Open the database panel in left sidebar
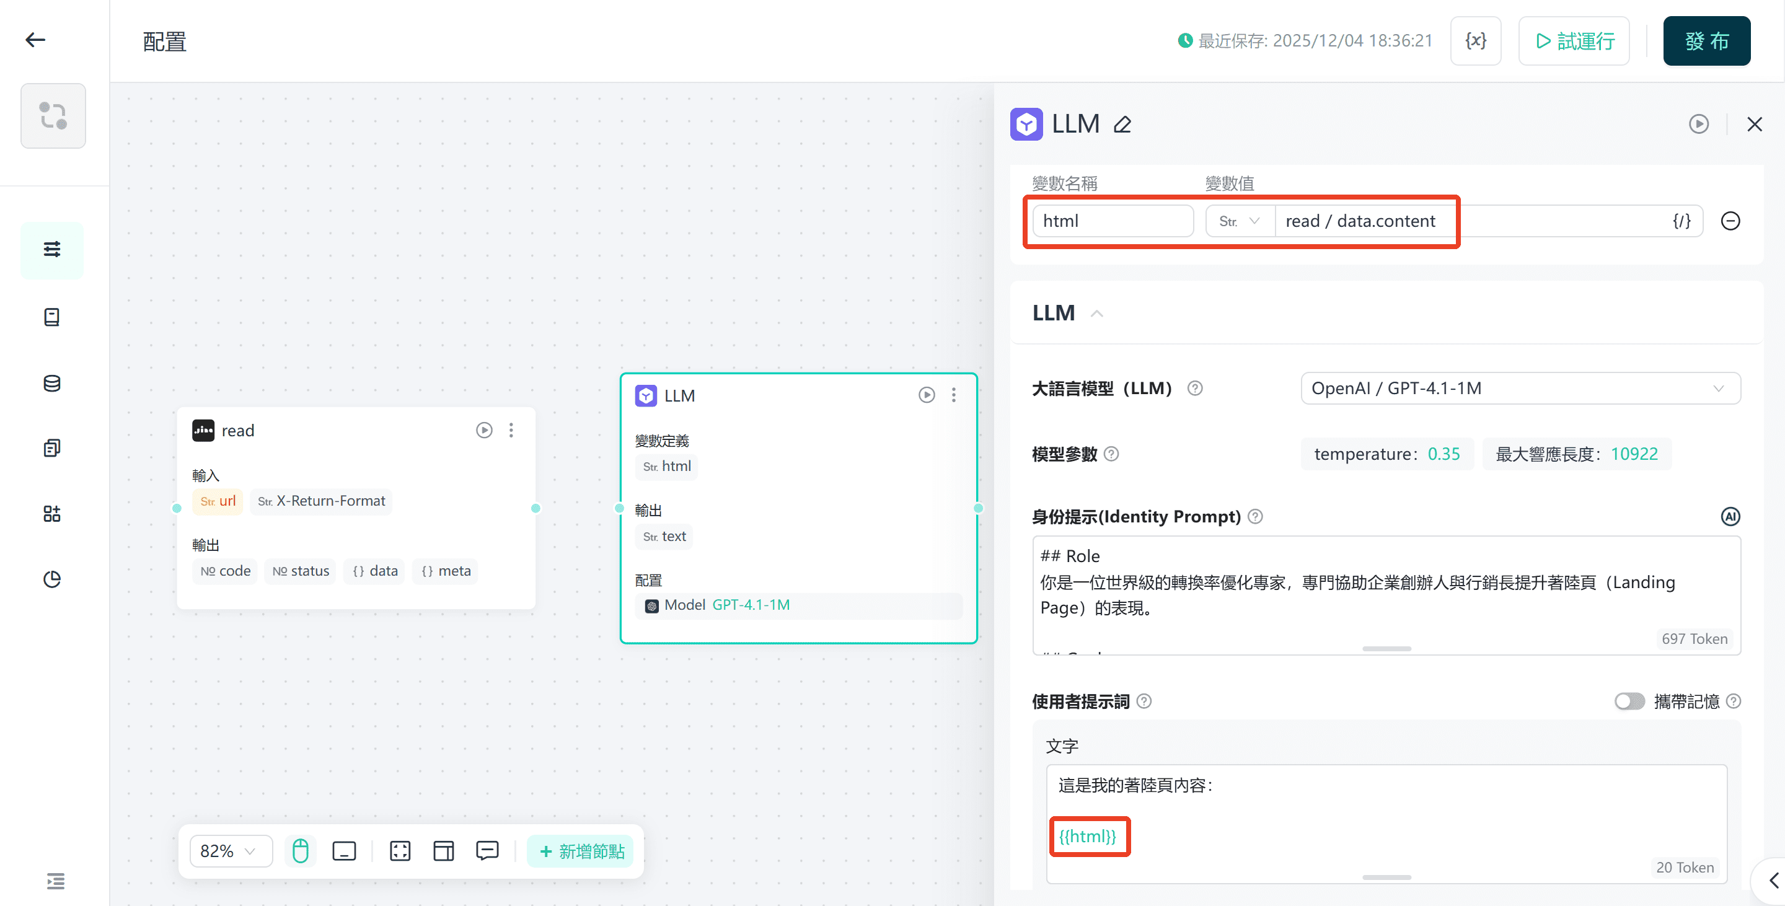The image size is (1785, 906). pyautogui.click(x=51, y=383)
